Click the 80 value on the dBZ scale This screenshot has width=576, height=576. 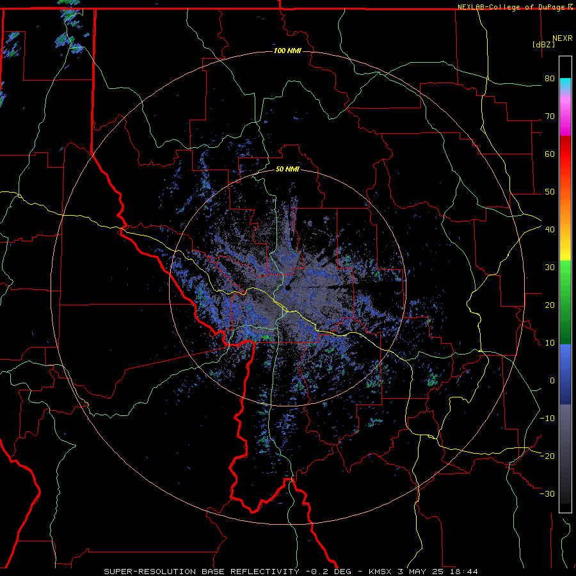(x=550, y=79)
